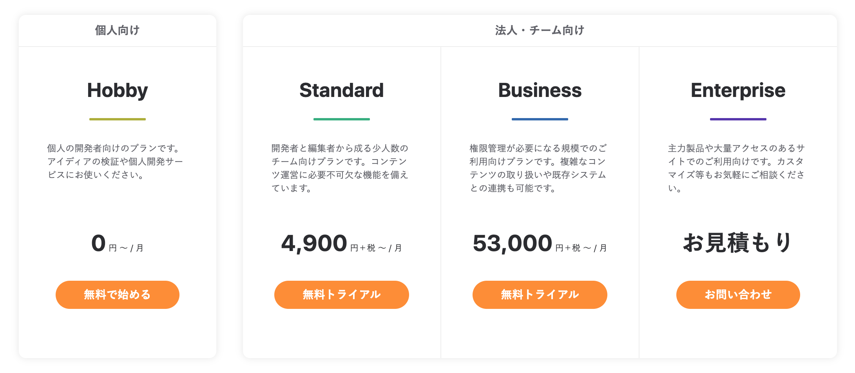Click the Business plan description paragraph

point(538,168)
